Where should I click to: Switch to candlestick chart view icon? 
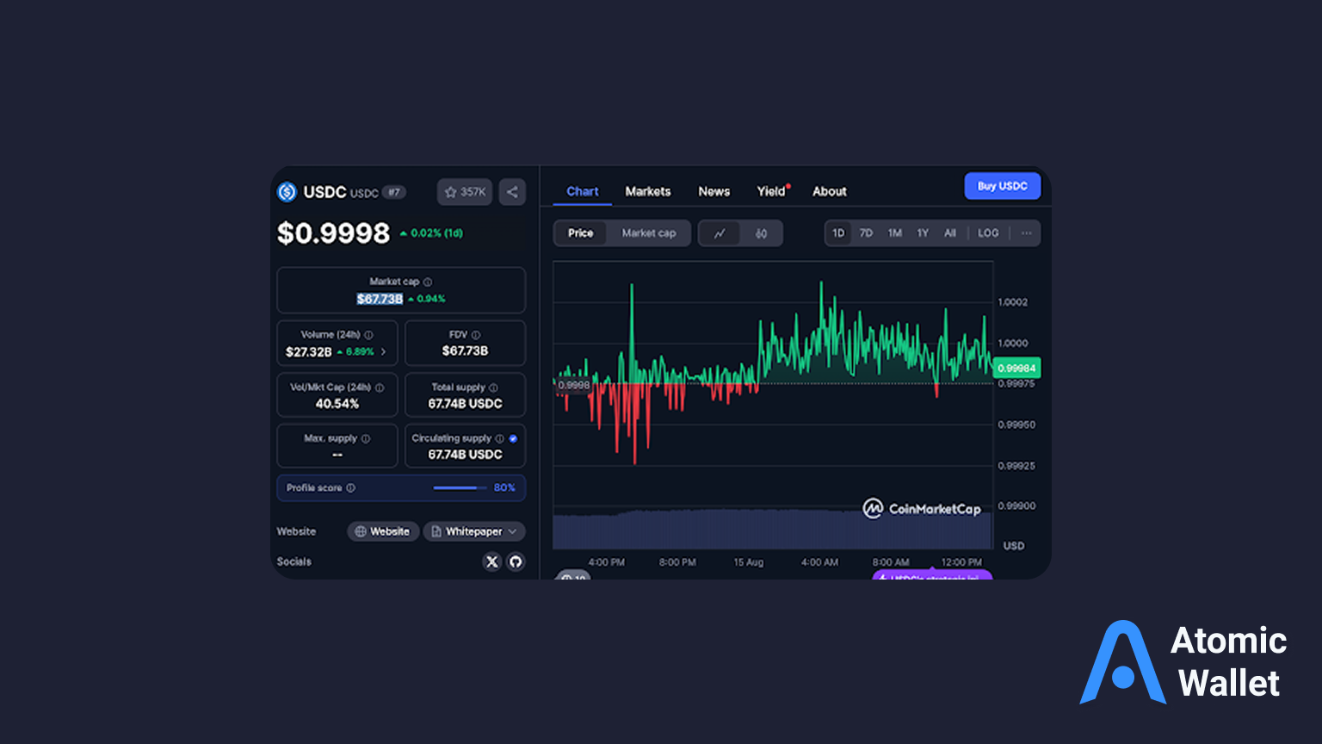pos(761,233)
